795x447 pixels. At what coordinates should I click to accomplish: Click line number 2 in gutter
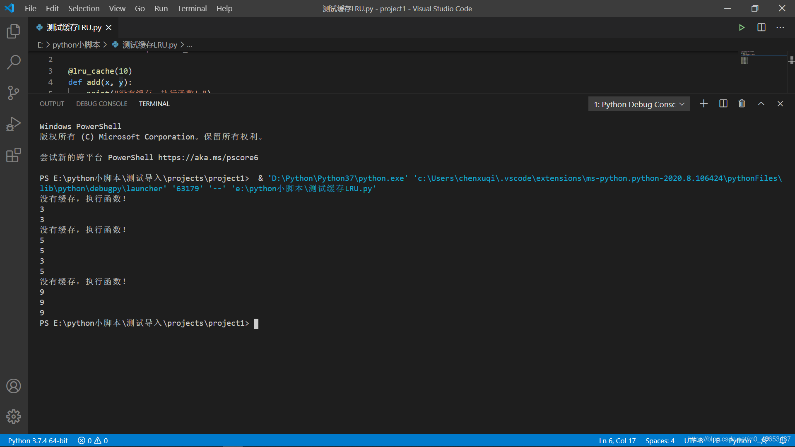click(x=51, y=60)
